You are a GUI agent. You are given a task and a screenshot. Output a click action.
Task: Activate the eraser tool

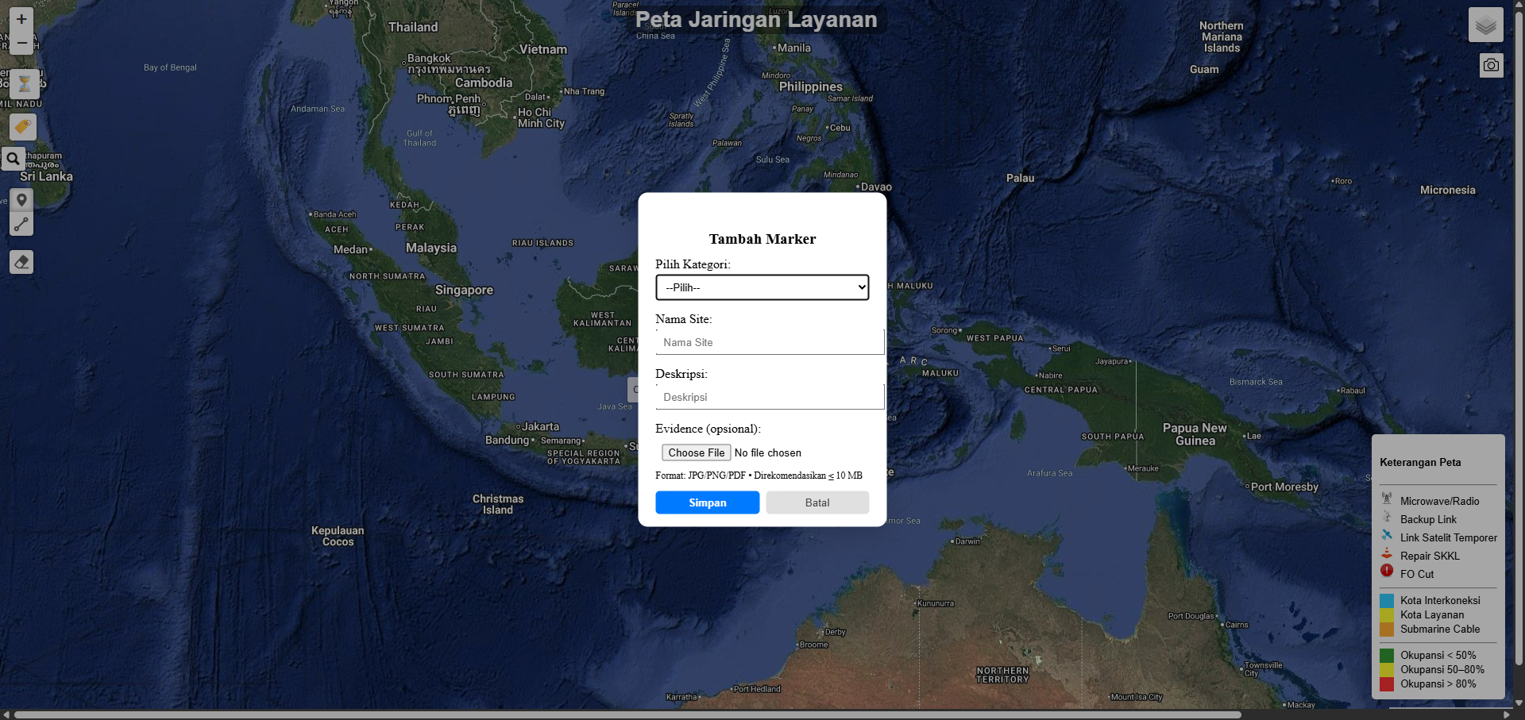tap(21, 262)
